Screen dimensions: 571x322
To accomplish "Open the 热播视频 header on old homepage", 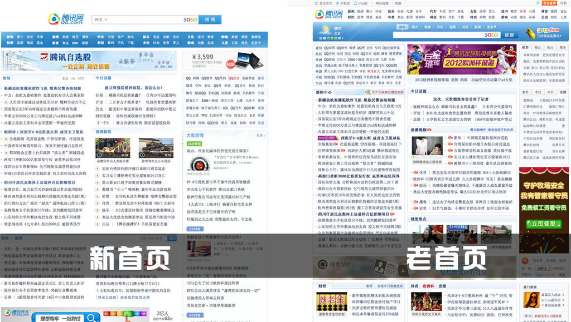I will [418, 130].
